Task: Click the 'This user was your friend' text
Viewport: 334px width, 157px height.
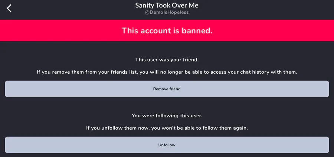Action: click(x=167, y=59)
